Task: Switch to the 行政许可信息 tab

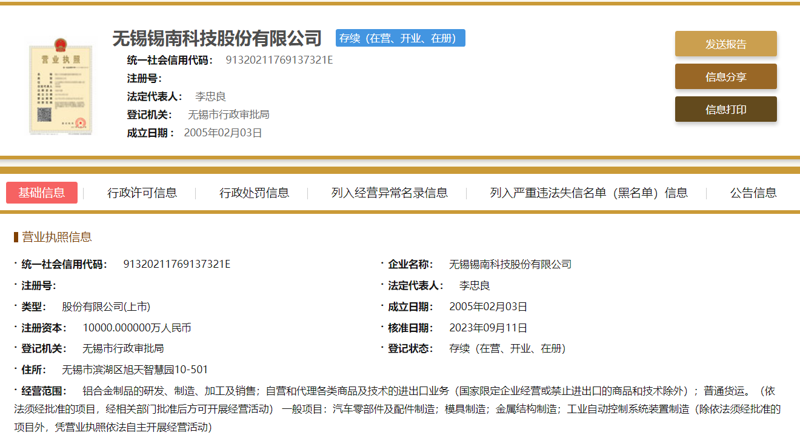Action: click(142, 193)
